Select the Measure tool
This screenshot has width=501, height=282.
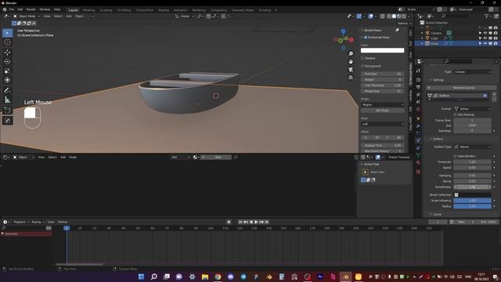(7, 100)
